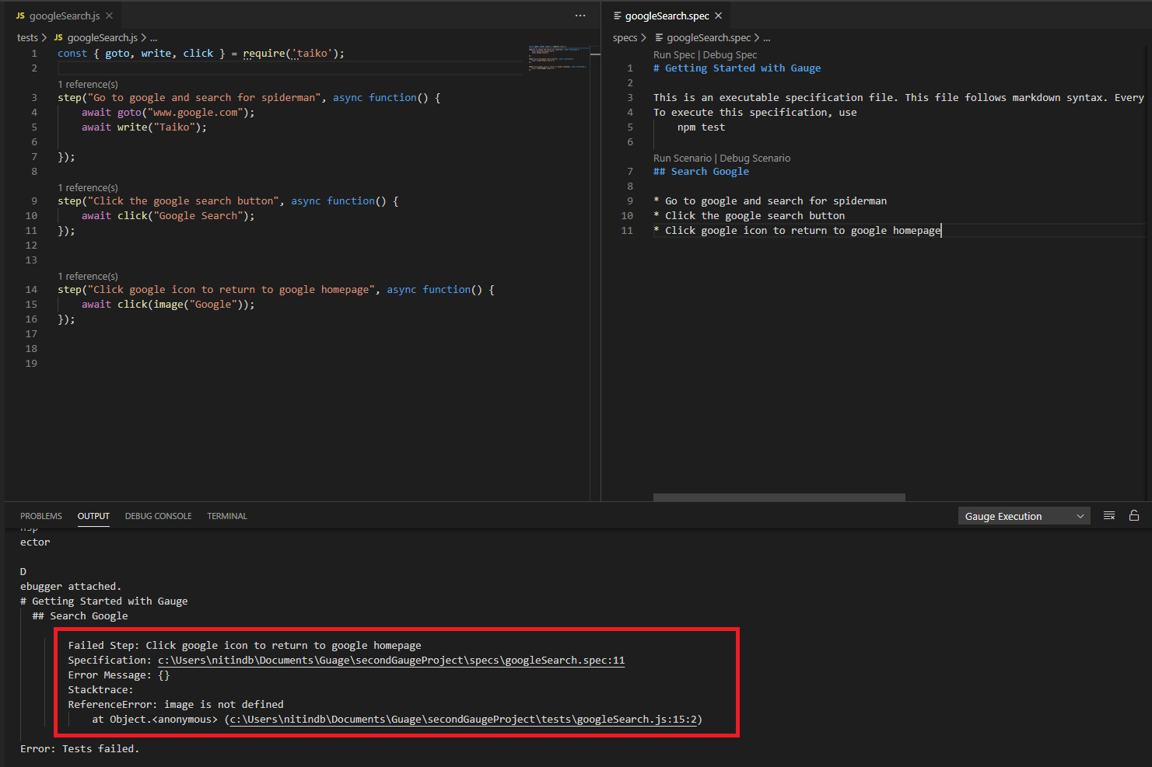This screenshot has height=767, width=1152.
Task: Click the 1 reference(s) CodeLens annotation
Action: pos(88,84)
